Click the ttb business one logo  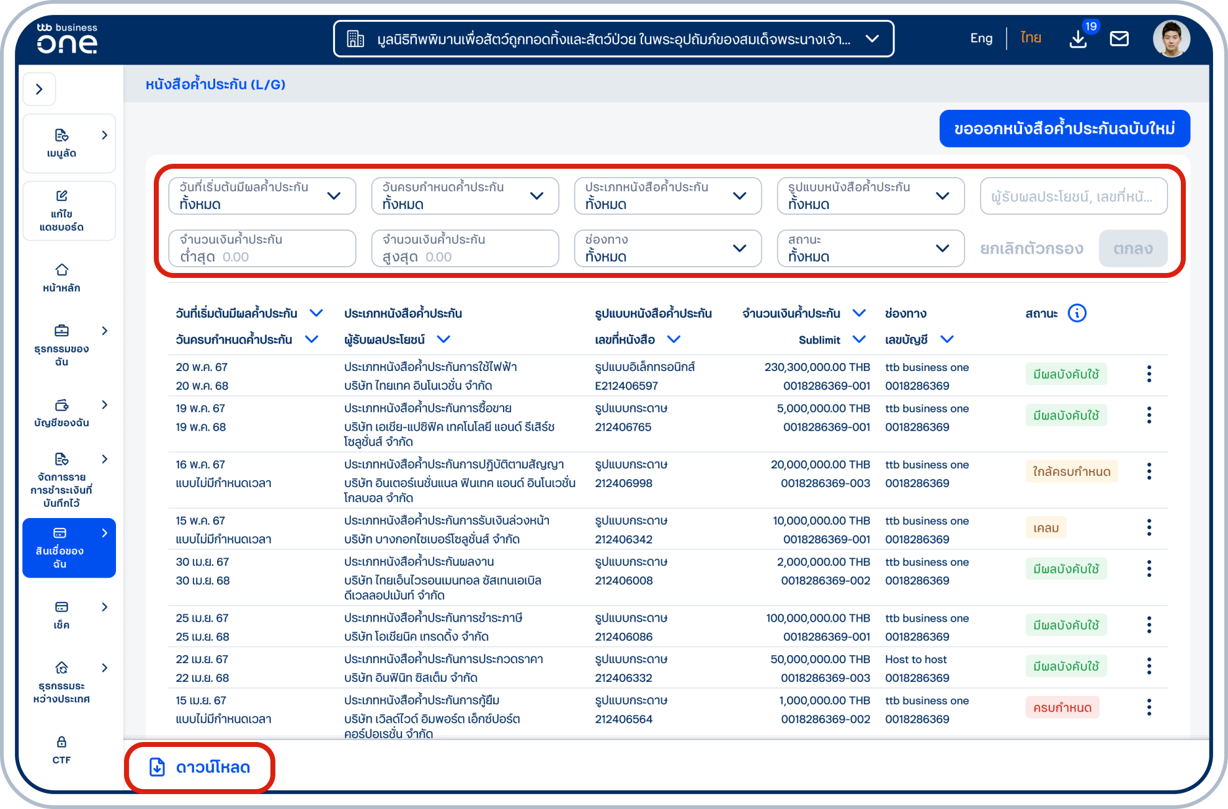[67, 38]
